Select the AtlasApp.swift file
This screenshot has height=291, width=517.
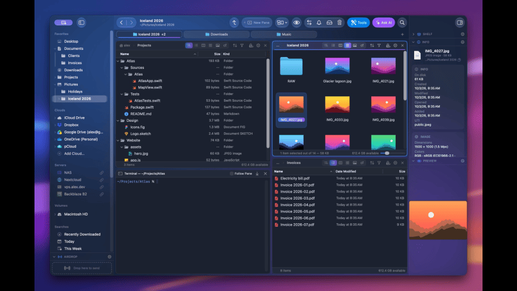150,81
